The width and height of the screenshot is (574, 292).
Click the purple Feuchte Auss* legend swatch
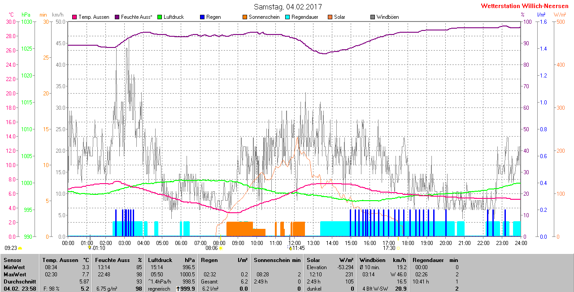point(117,17)
